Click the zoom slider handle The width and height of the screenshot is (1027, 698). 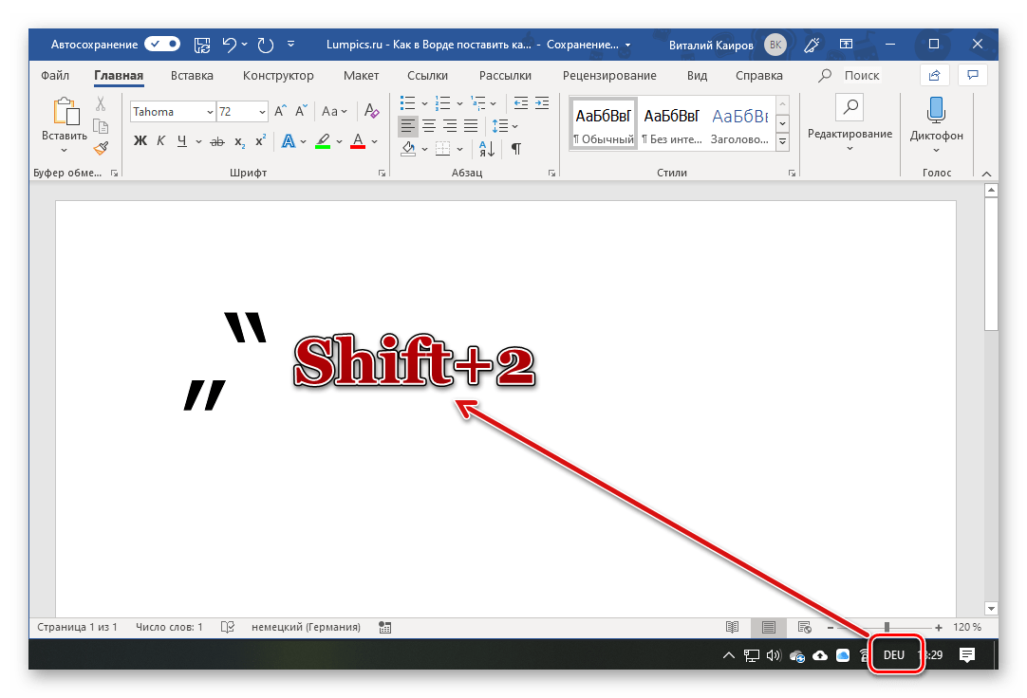click(887, 627)
